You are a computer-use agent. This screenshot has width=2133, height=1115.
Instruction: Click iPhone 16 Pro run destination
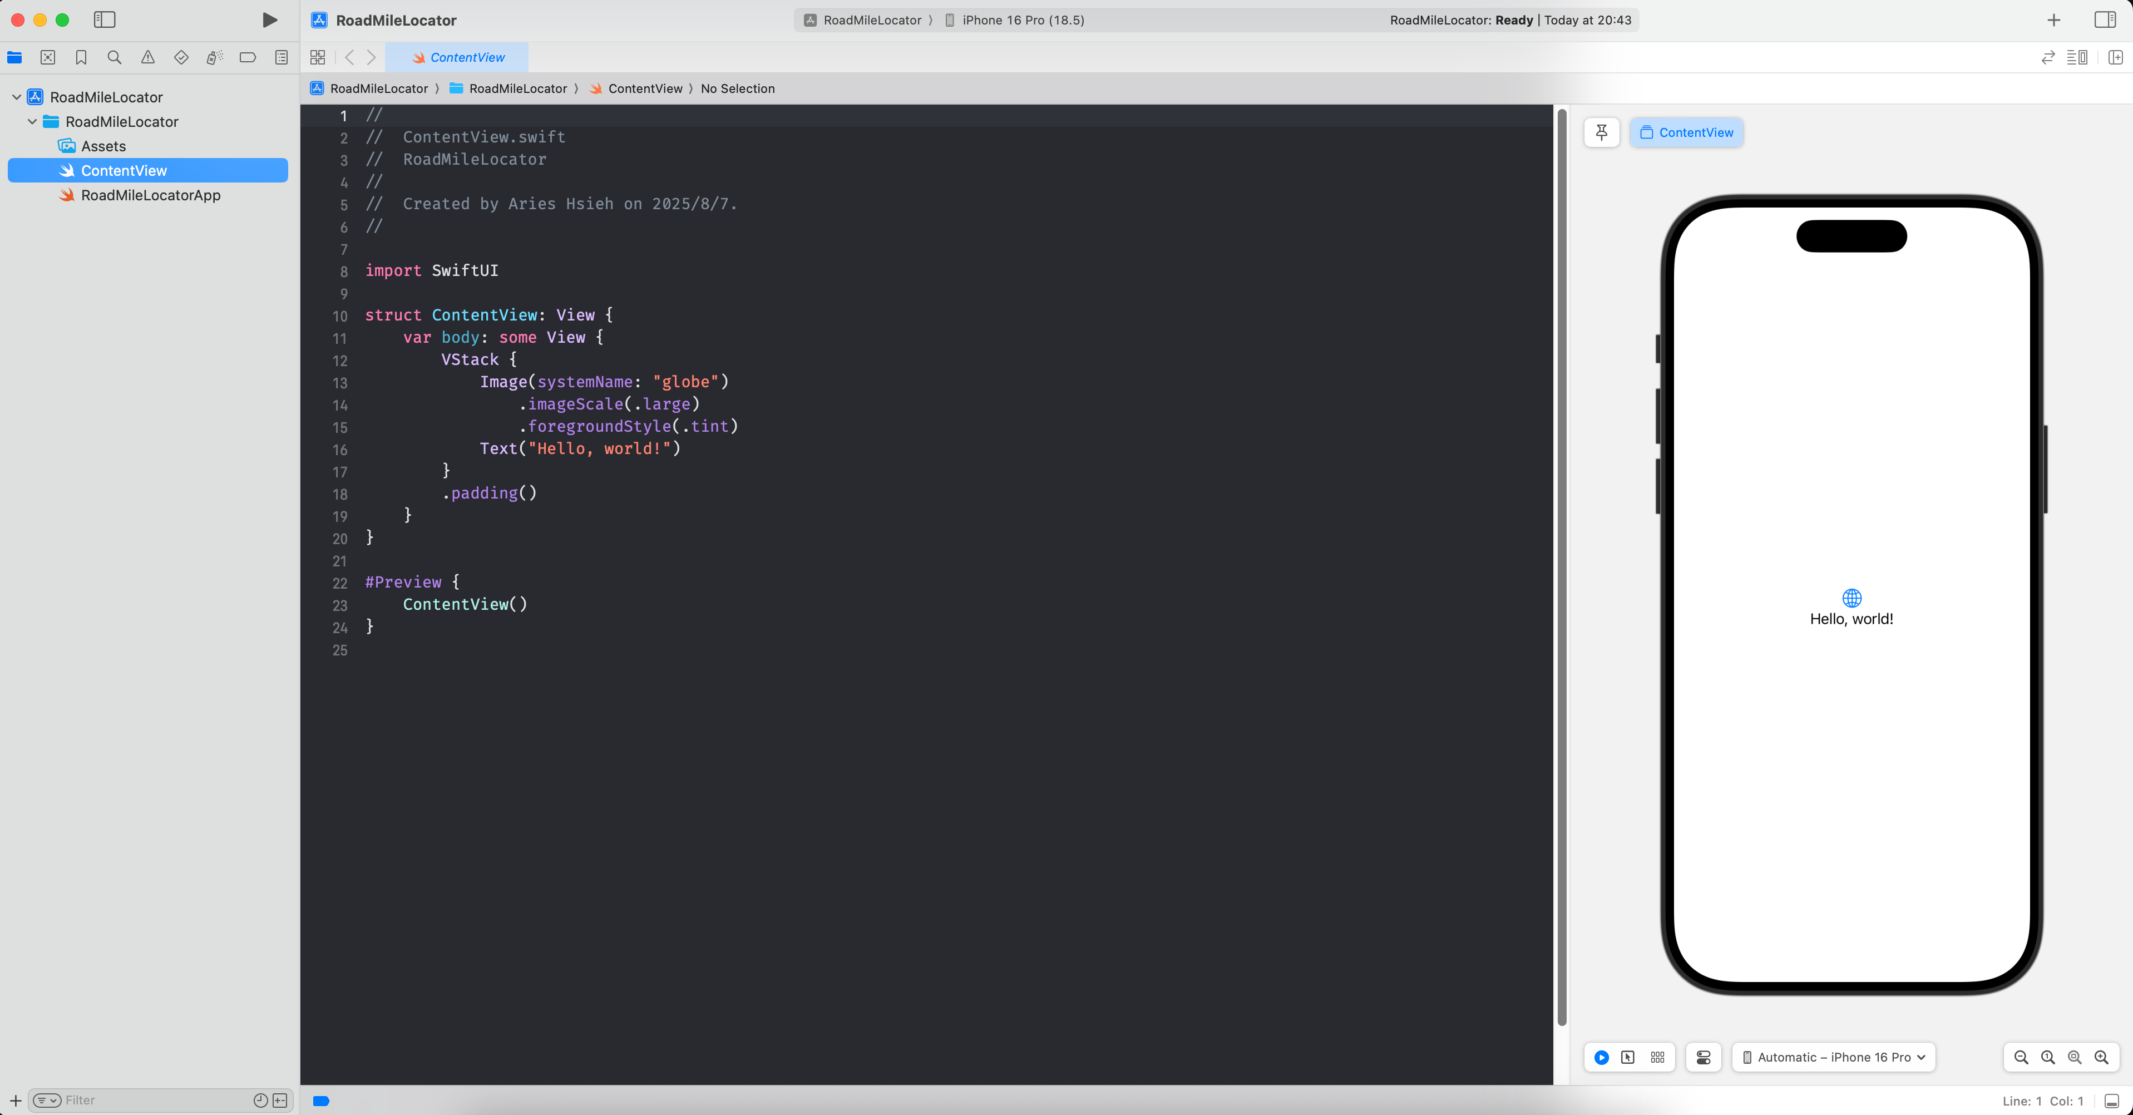point(1022,20)
